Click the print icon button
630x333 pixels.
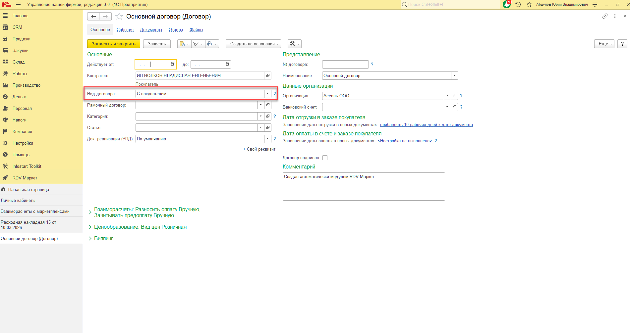[210, 44]
